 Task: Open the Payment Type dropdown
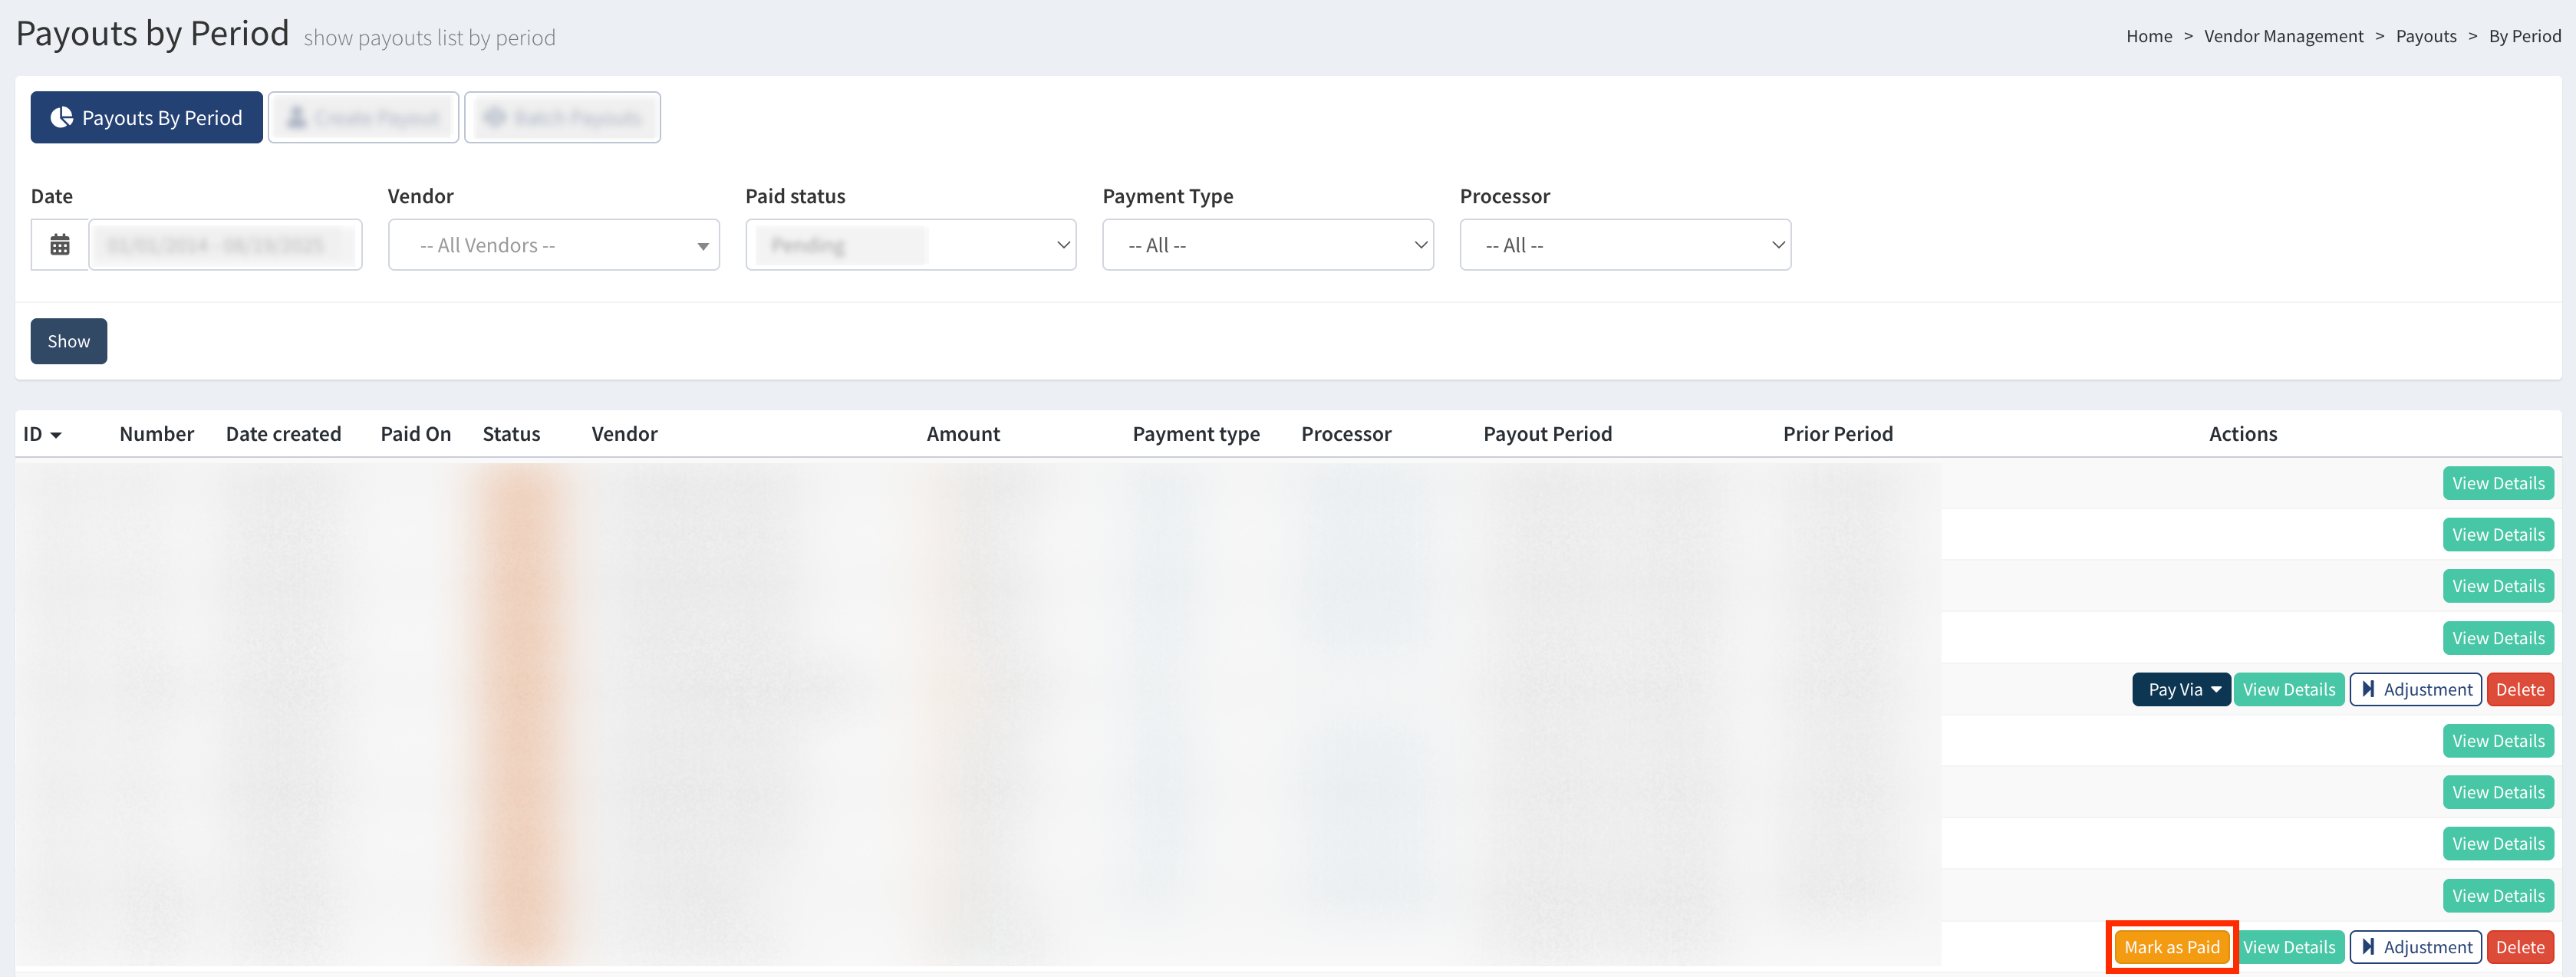tap(1267, 245)
